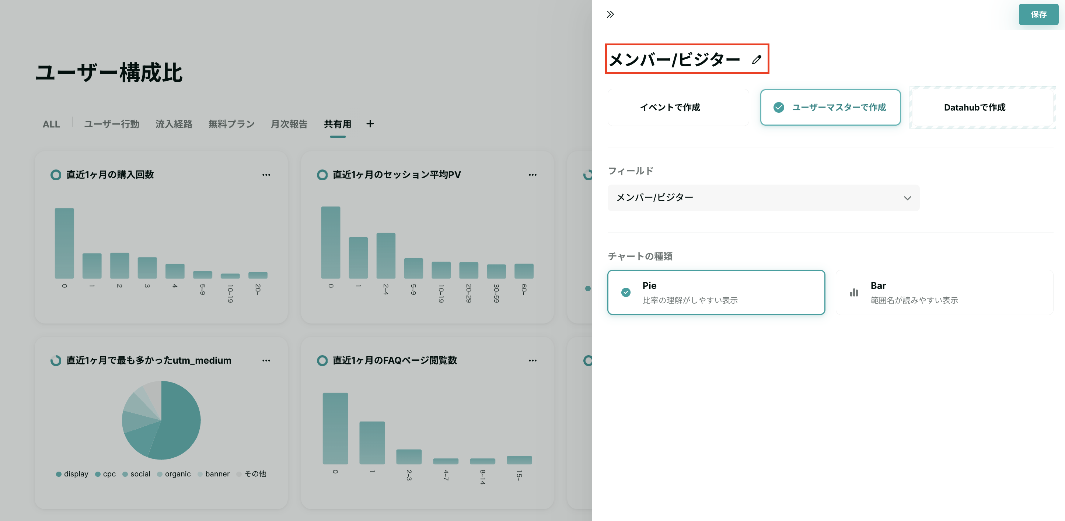Switch to the ユーザー行動 tab
Image resolution: width=1065 pixels, height=521 pixels.
[x=112, y=124]
